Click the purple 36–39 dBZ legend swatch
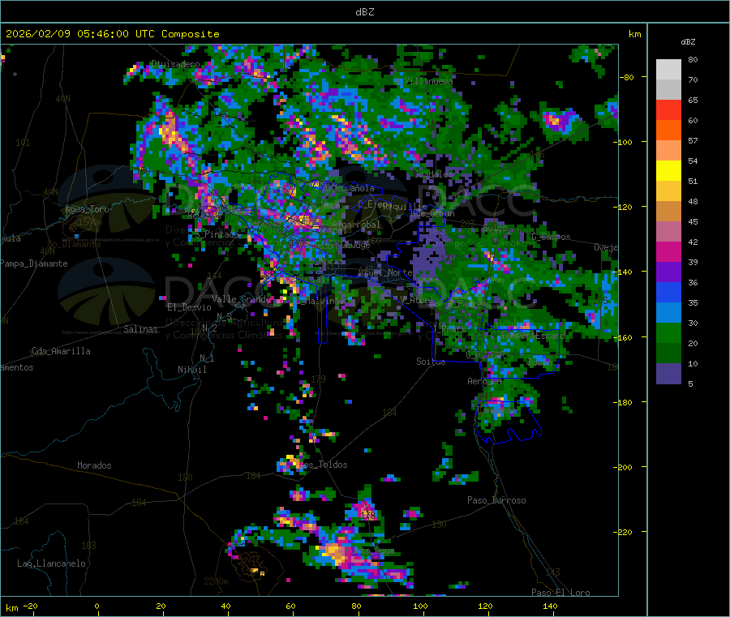This screenshot has height=617, width=730. point(668,272)
